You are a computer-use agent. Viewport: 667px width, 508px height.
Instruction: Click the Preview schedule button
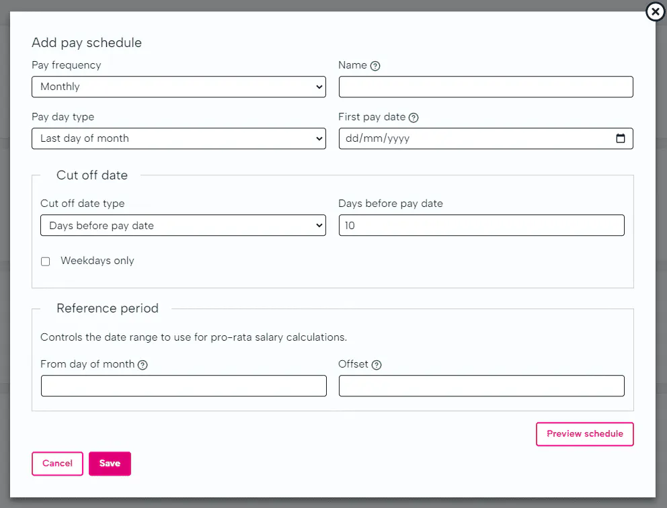pos(584,434)
